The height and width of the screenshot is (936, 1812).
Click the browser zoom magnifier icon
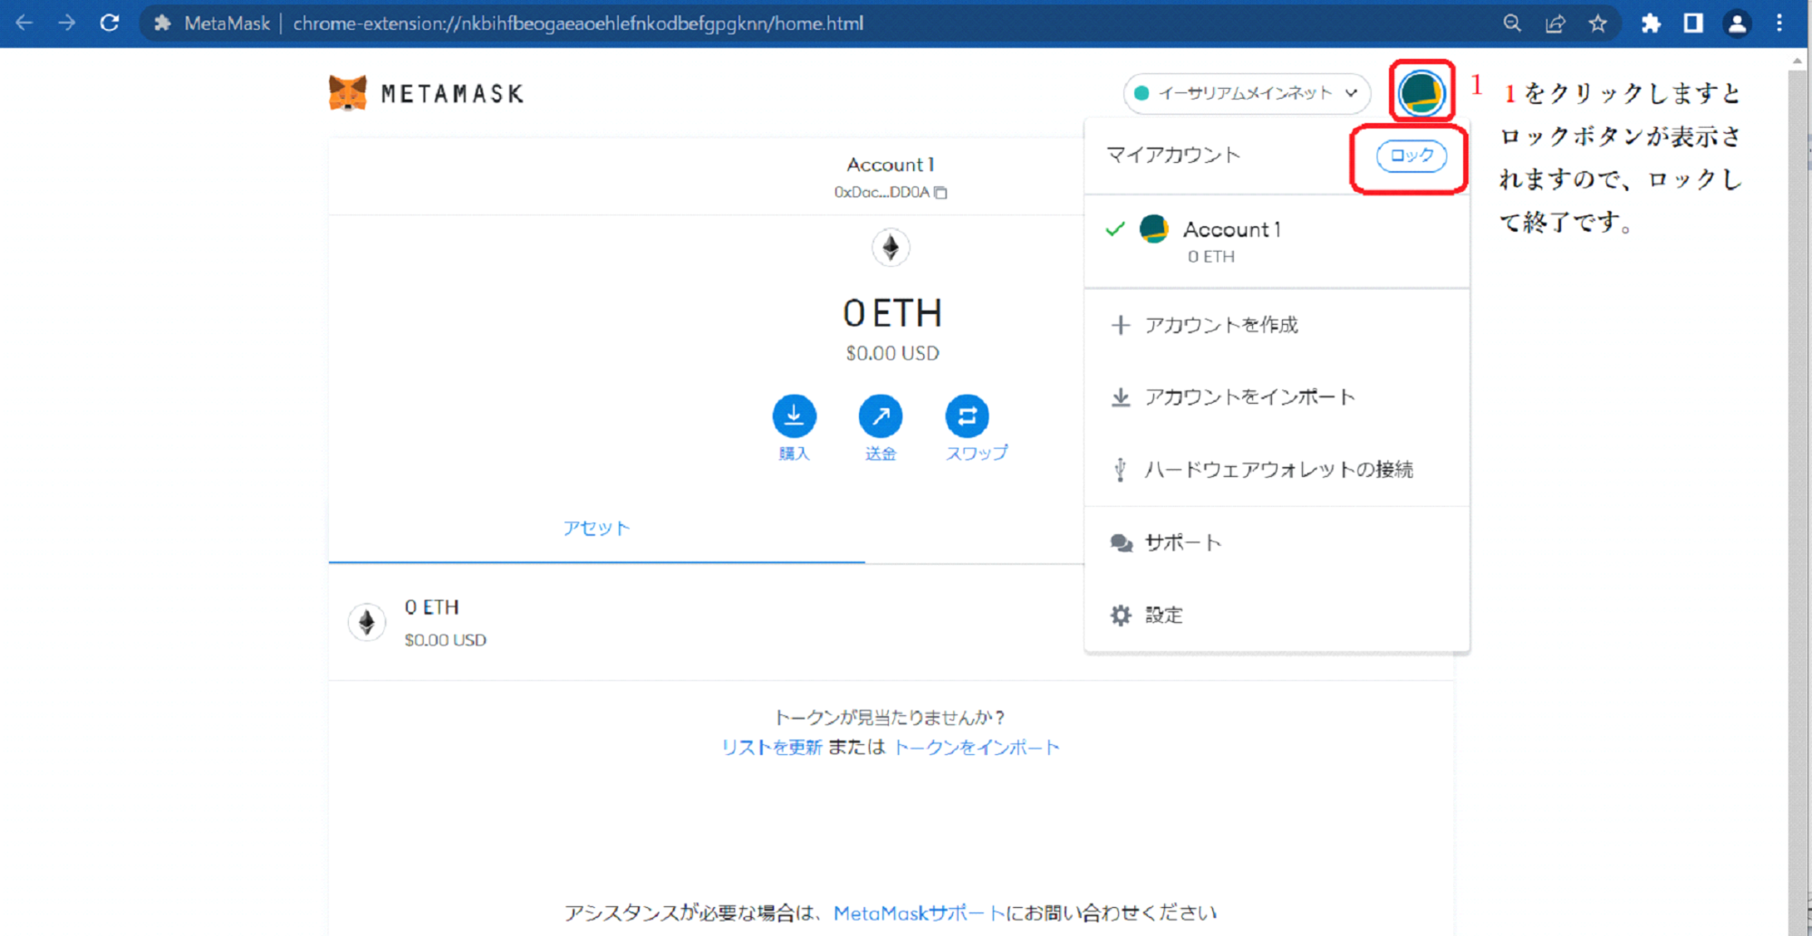point(1512,24)
